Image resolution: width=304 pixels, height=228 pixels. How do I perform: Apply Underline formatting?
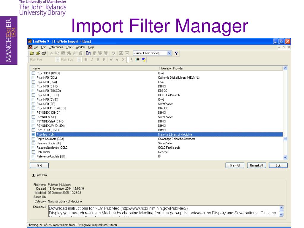click(98, 60)
